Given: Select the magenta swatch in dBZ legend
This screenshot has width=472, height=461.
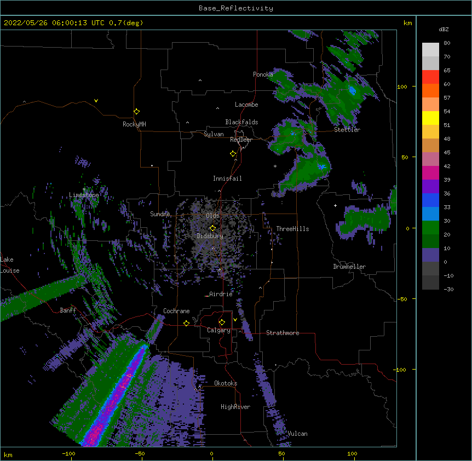Looking at the screenshot, I should (x=430, y=172).
